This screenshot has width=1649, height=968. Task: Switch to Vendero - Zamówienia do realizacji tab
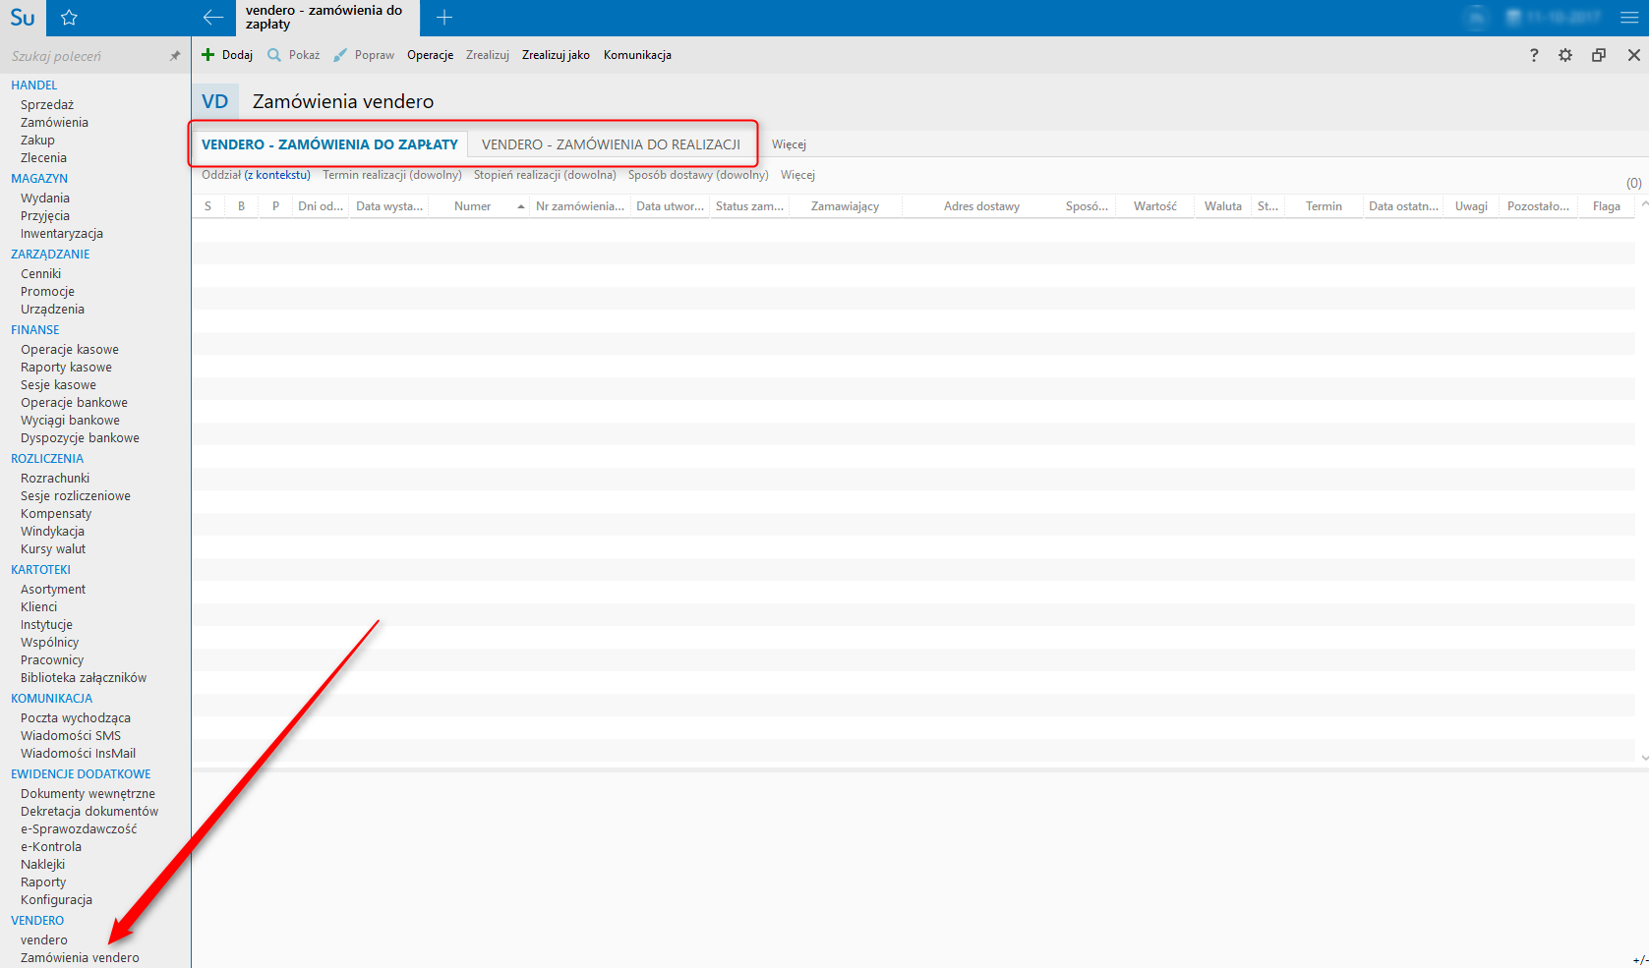click(611, 144)
